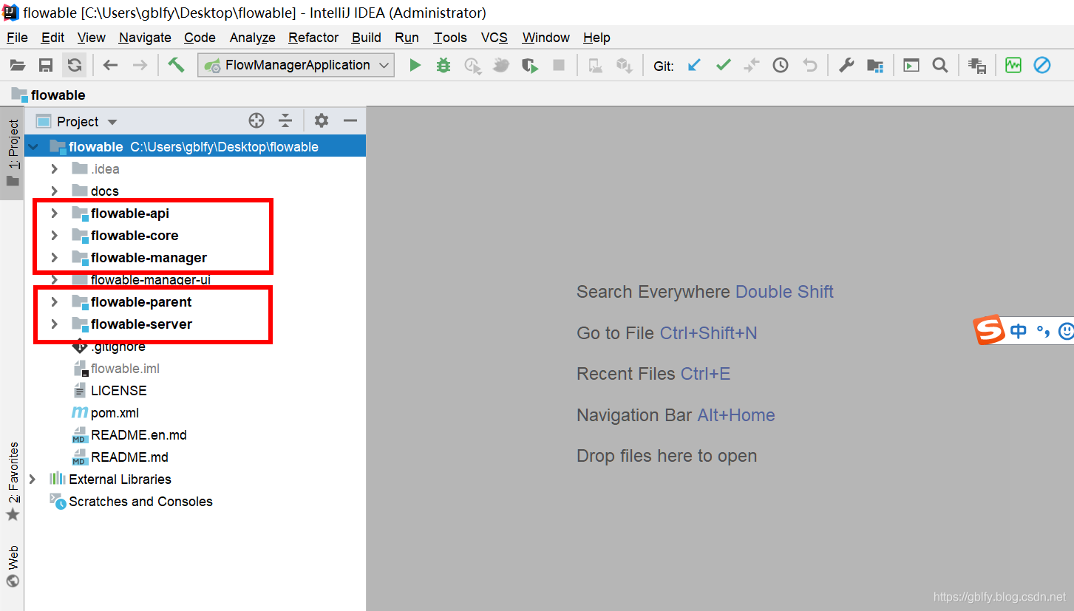Open the Window menu
The height and width of the screenshot is (611, 1074).
(x=546, y=38)
